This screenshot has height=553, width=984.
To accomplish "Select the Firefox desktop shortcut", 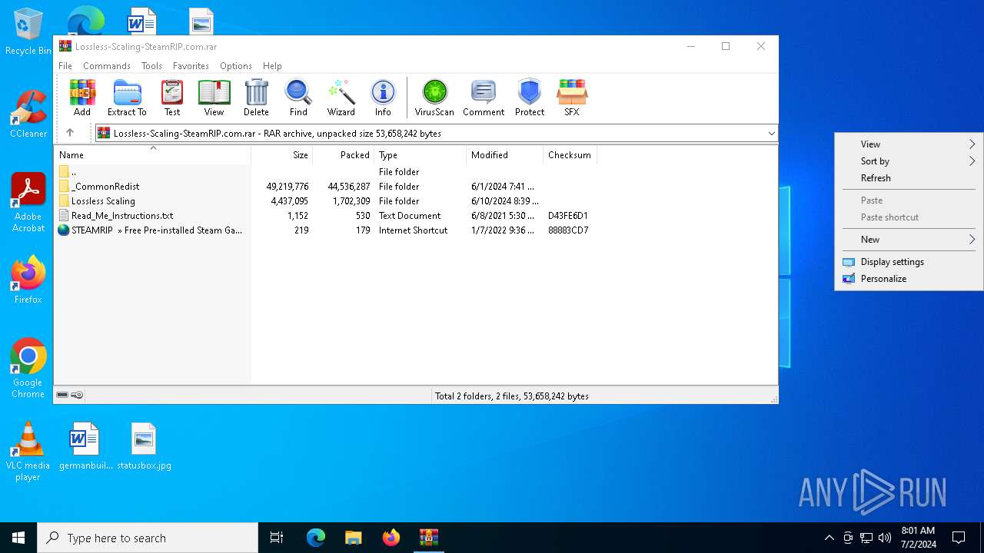I will [28, 280].
